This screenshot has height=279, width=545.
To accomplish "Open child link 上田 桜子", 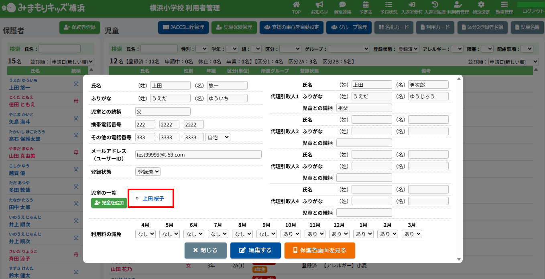I will (153, 198).
